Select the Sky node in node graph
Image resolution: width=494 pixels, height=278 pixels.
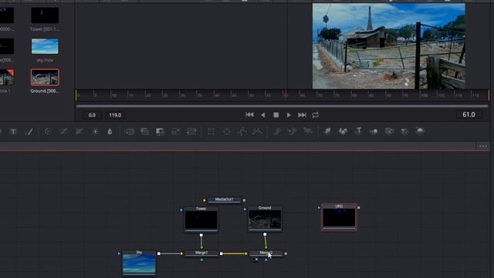pos(139,263)
